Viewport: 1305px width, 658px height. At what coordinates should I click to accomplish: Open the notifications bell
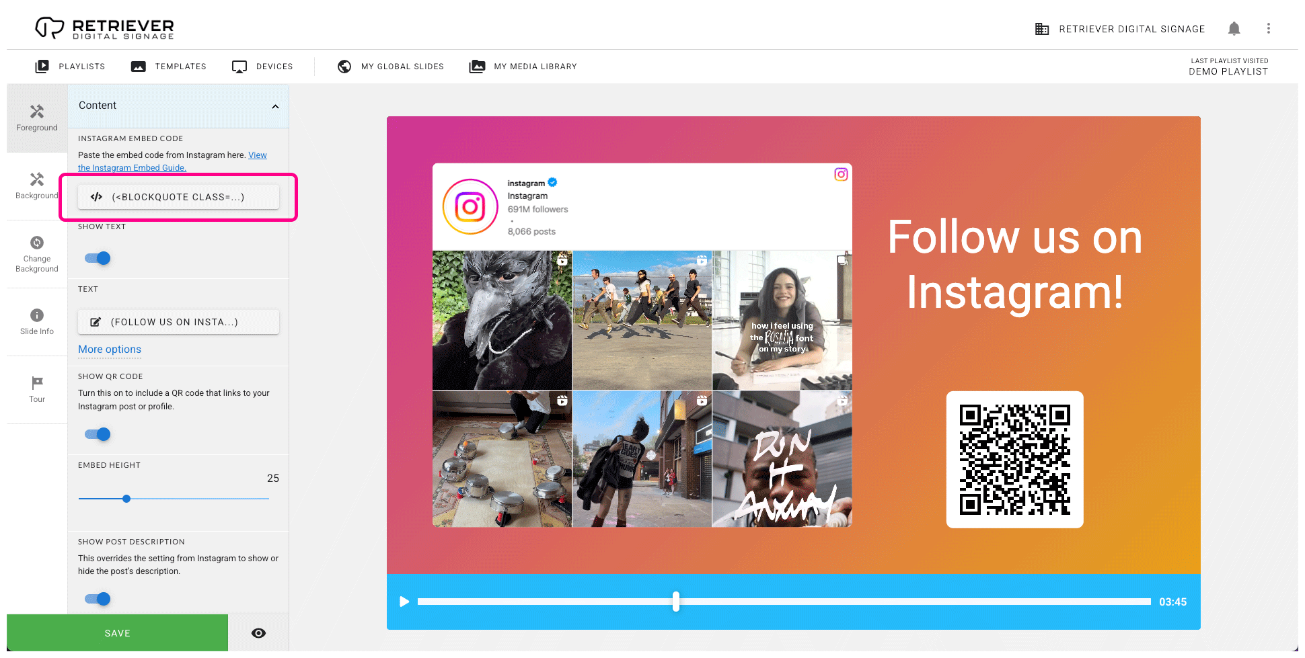click(x=1234, y=28)
